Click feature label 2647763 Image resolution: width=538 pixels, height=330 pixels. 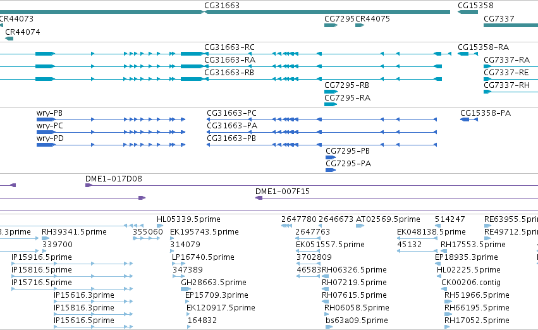tap(312, 232)
